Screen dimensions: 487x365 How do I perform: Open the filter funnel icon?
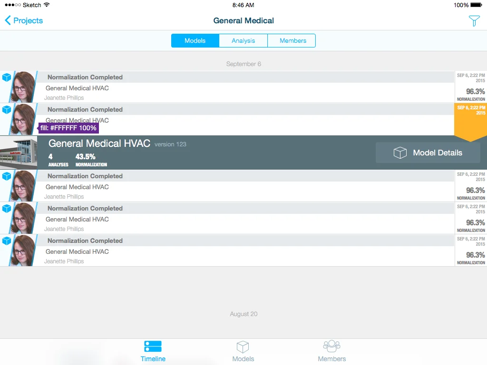(474, 21)
